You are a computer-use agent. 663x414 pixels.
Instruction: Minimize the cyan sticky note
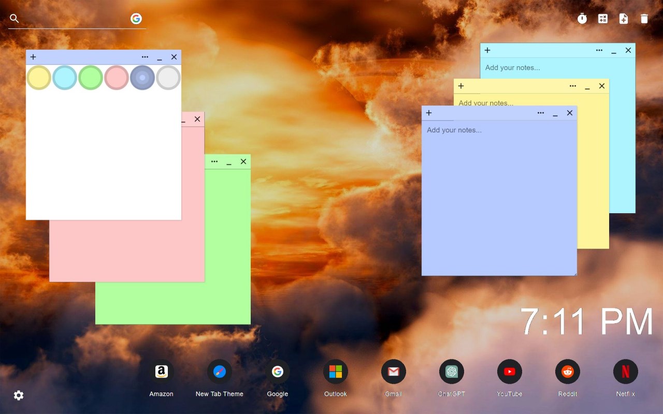(x=614, y=51)
